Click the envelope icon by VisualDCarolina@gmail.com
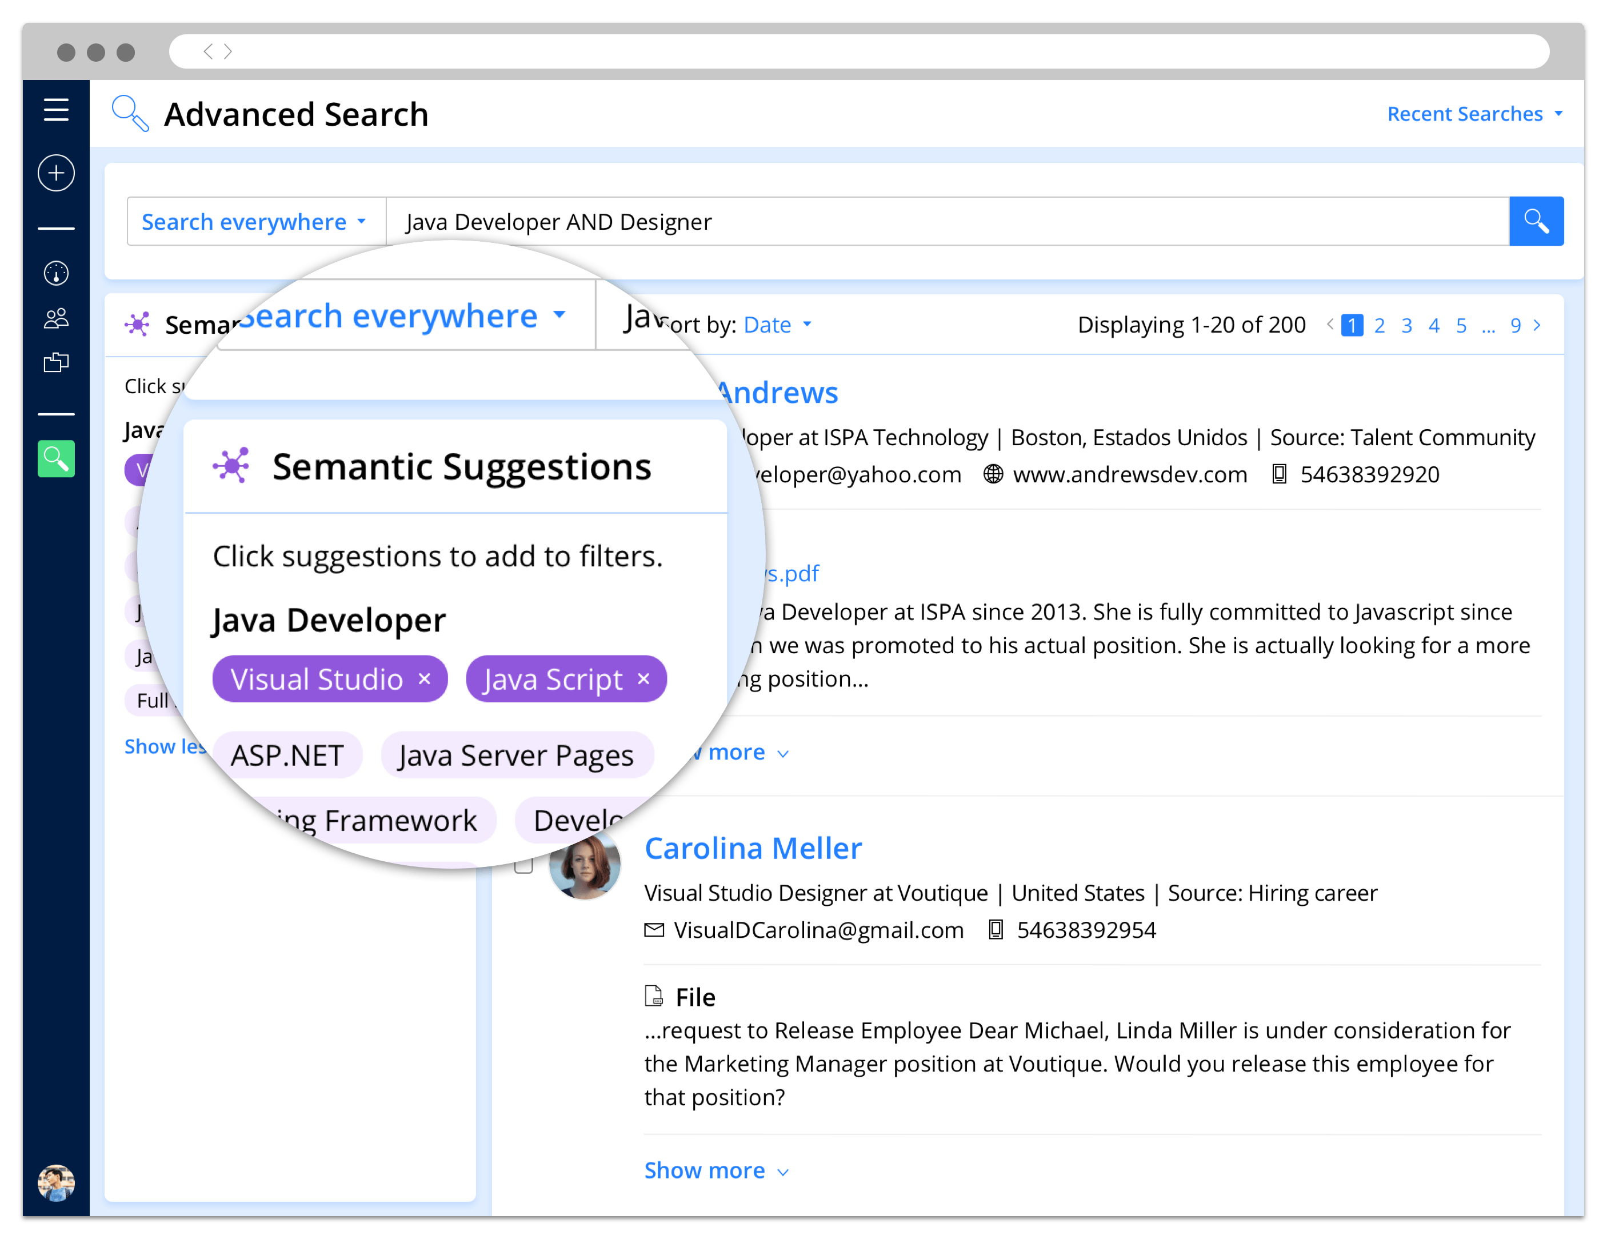1607x1239 pixels. [653, 930]
